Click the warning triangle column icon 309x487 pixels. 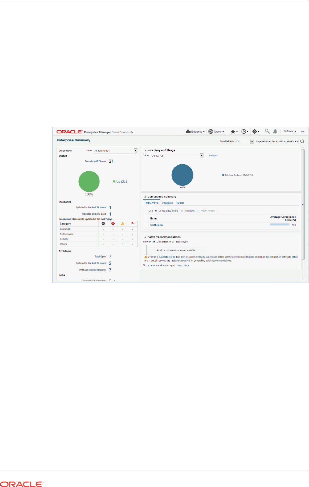coord(123,223)
